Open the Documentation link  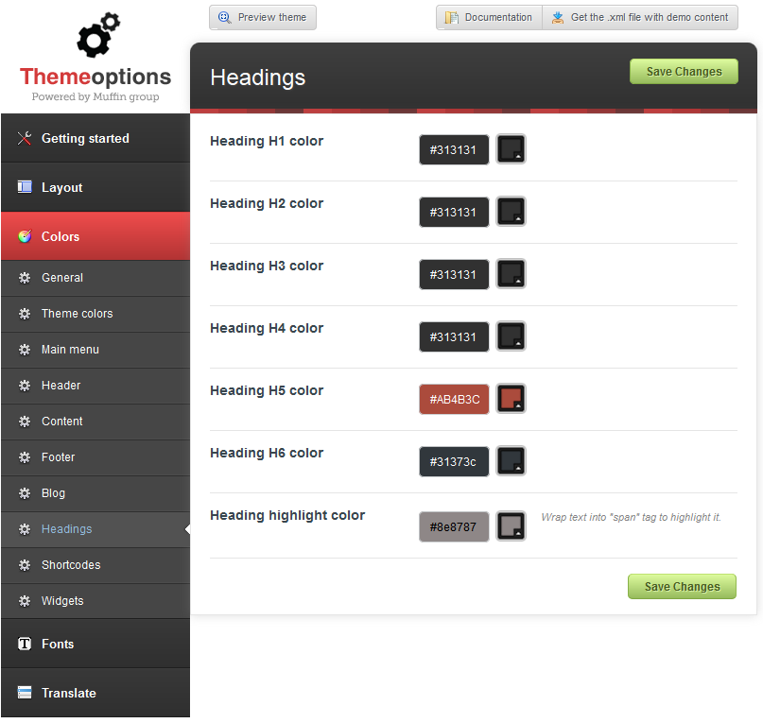click(489, 18)
